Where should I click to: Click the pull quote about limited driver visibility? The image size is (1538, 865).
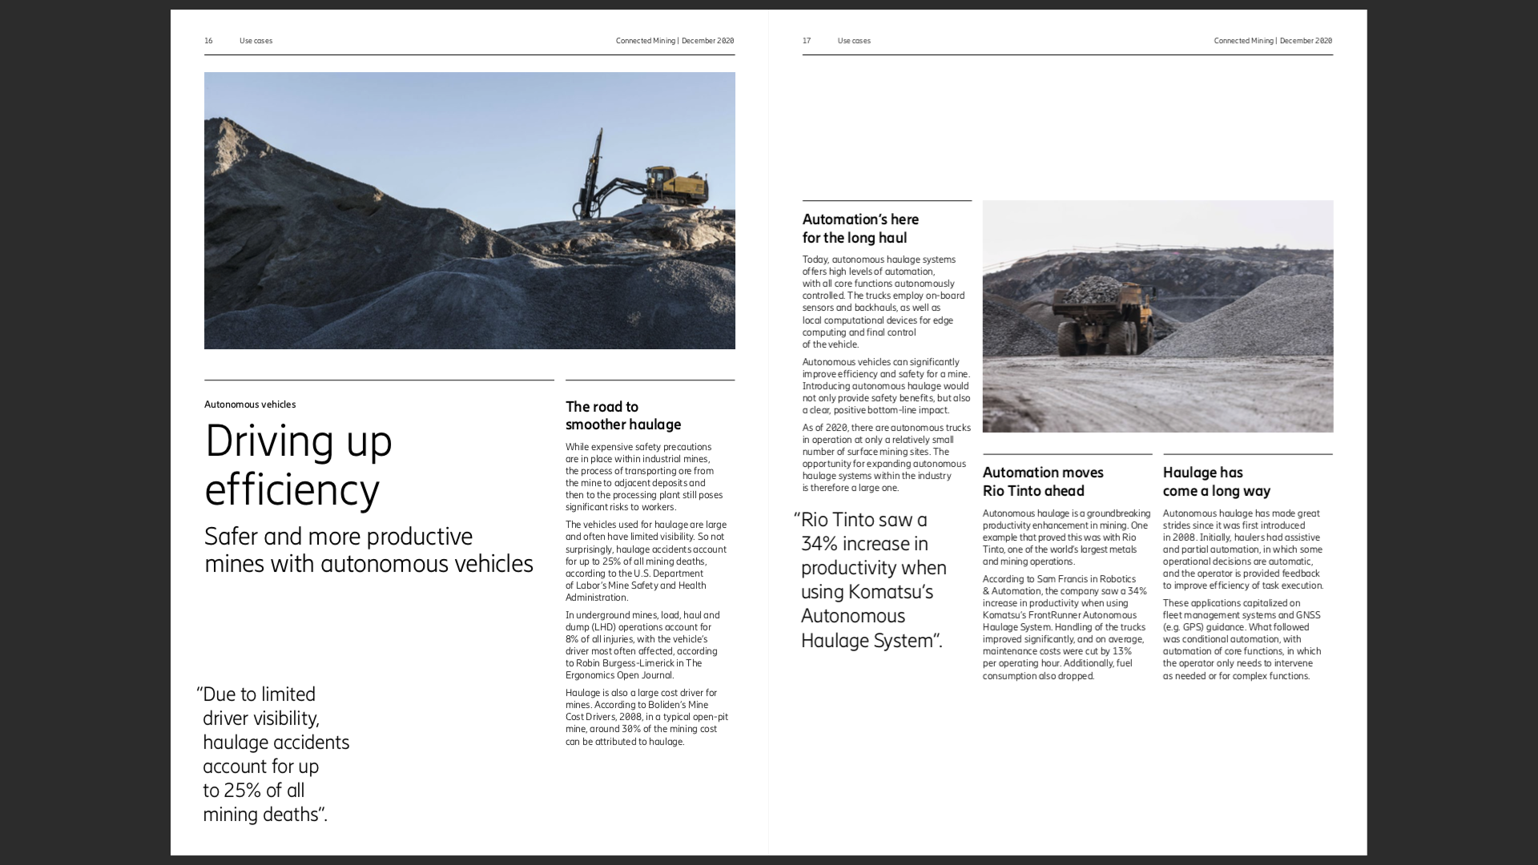273,754
